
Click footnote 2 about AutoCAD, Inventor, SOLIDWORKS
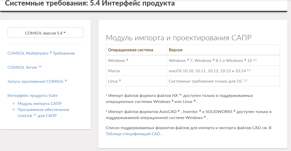coord(189,115)
